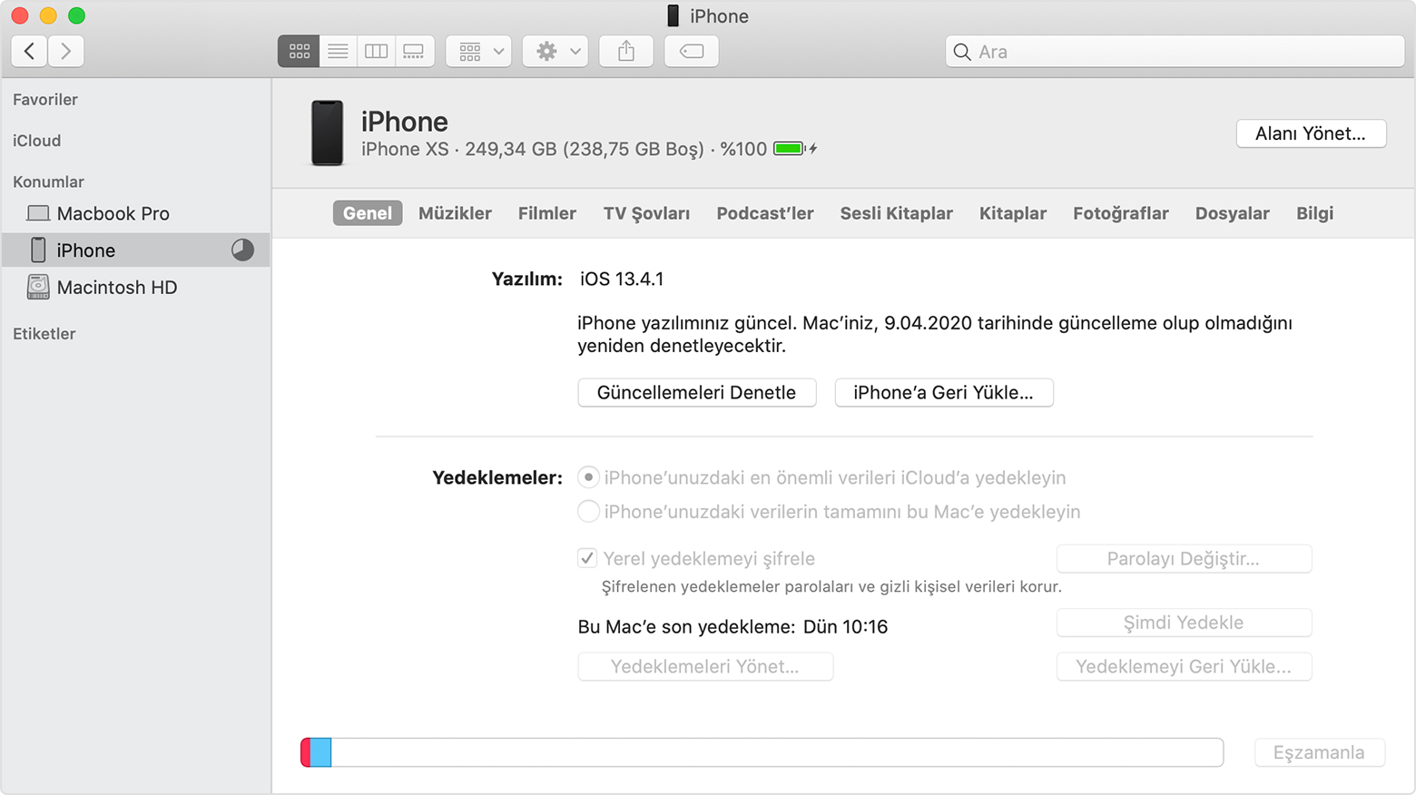Eject the iPhone from the sidebar
The height and width of the screenshot is (795, 1416).
pos(242,250)
